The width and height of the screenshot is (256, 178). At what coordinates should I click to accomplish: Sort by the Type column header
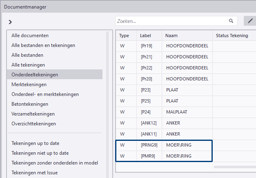[124, 36]
